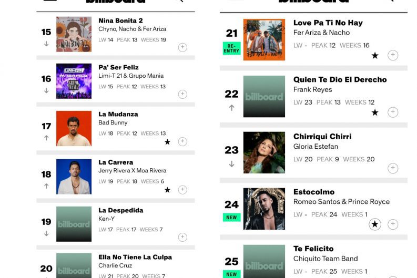The height and width of the screenshot is (278, 417).
Task: Click plus icon on Estocolmo row
Action: (392, 224)
